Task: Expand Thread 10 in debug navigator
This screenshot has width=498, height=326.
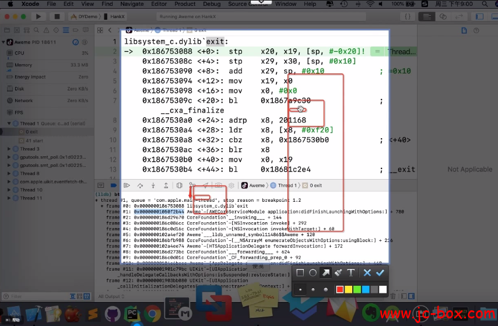Action: point(9,190)
